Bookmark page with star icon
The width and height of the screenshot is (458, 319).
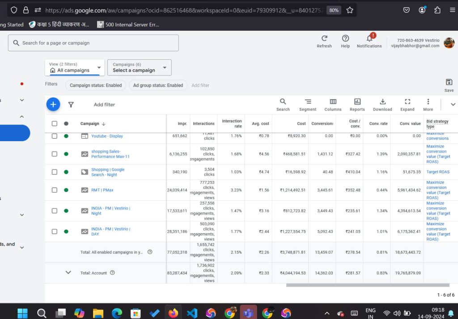(x=350, y=10)
